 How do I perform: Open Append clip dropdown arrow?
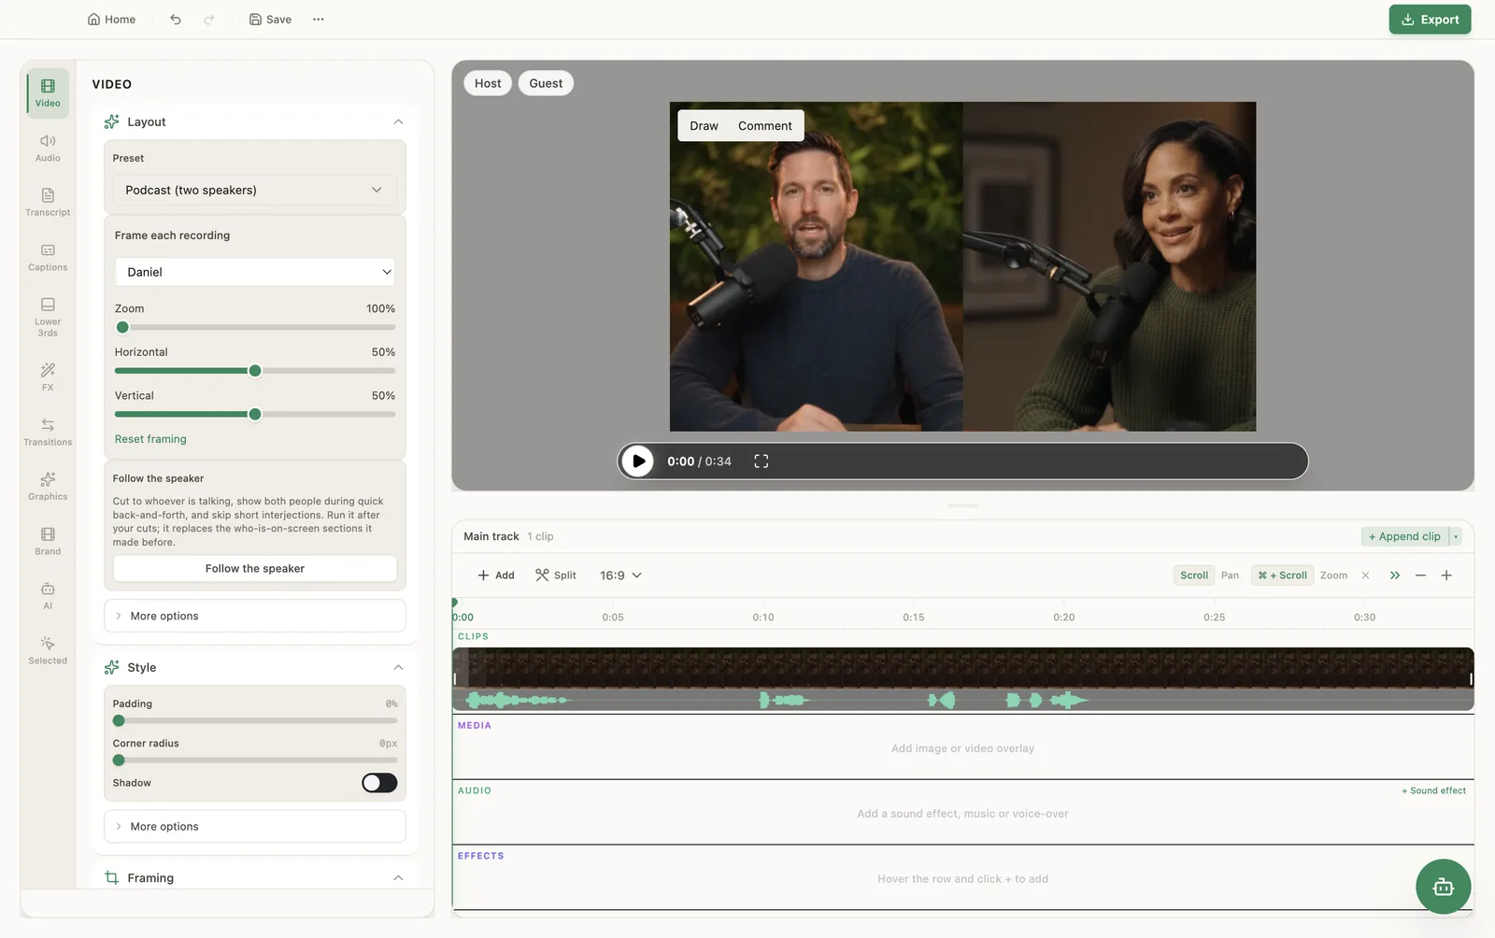coord(1456,536)
